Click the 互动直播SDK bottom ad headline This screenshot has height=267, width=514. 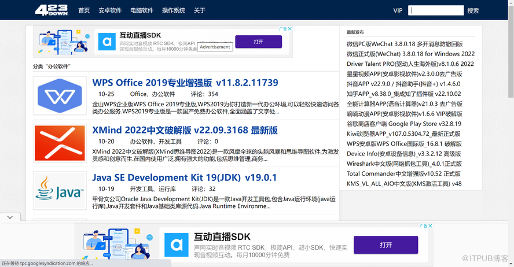click(x=222, y=236)
